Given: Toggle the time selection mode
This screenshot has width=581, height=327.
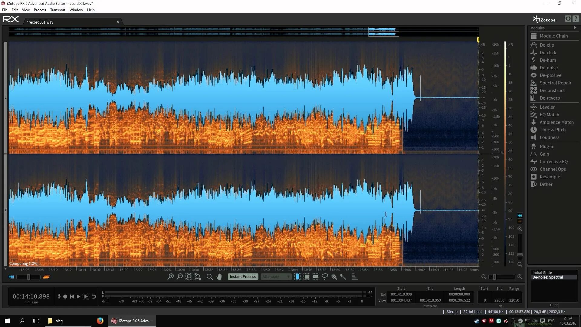Looking at the screenshot, I should [x=297, y=276].
